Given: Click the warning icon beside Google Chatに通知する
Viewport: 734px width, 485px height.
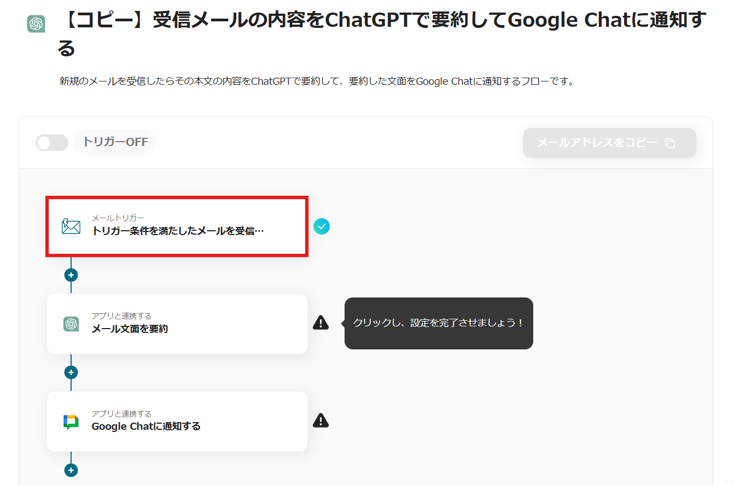Looking at the screenshot, I should tap(321, 420).
